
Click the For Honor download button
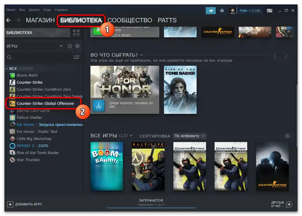click(x=99, y=105)
